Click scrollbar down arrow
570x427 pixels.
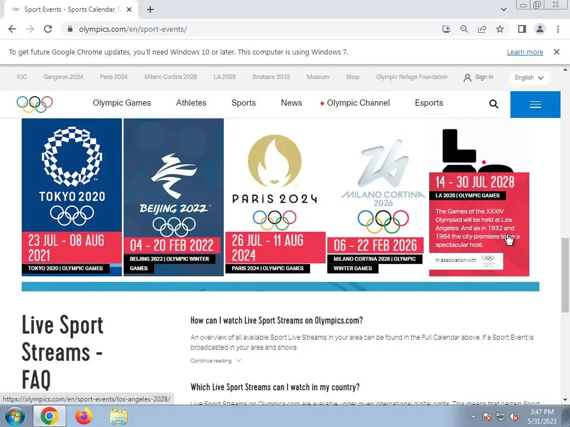[566, 400]
